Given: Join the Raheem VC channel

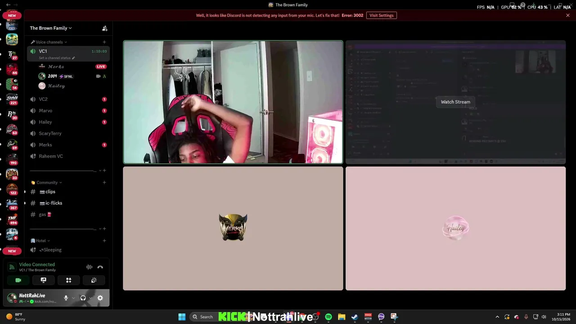Looking at the screenshot, I should (68, 156).
